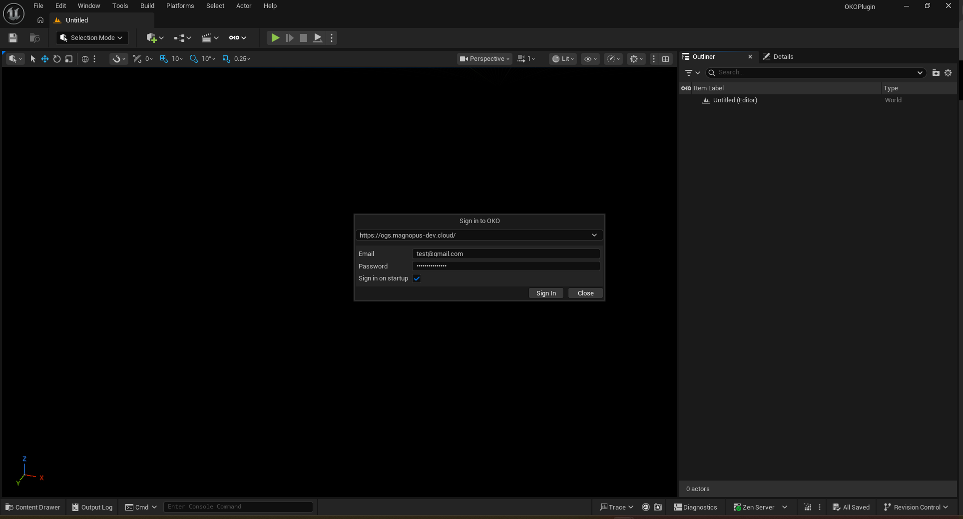Open the play options three-dot menu
Viewport: 963px width, 519px height.
332,38
